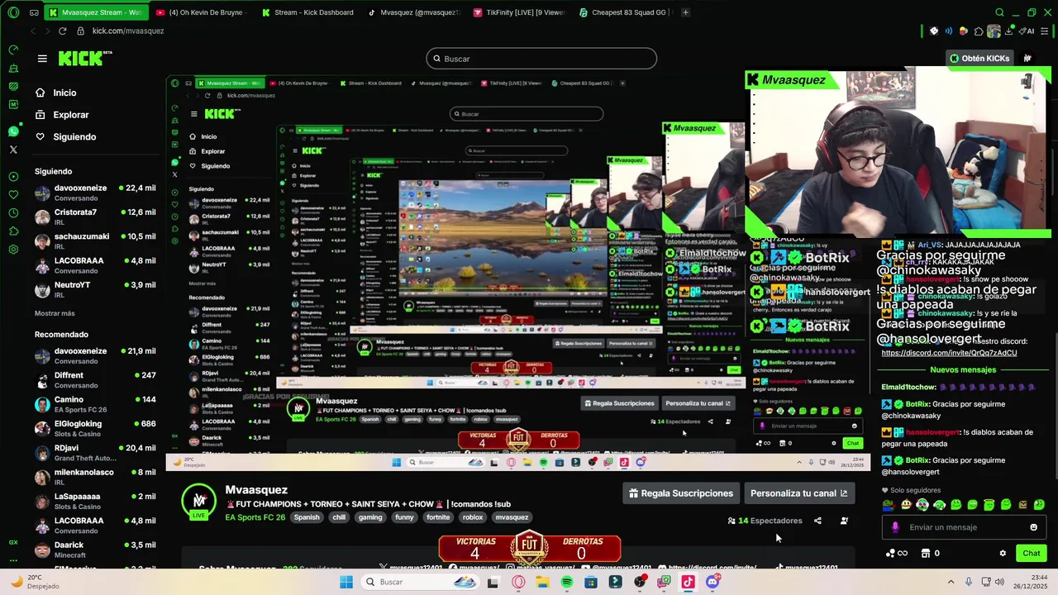Open browser search magnifier icon
This screenshot has width=1058, height=595.
coord(1000,12)
